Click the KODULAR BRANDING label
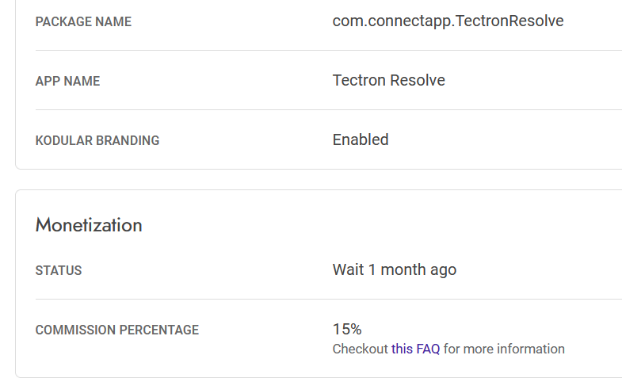The image size is (622, 378). click(x=97, y=141)
